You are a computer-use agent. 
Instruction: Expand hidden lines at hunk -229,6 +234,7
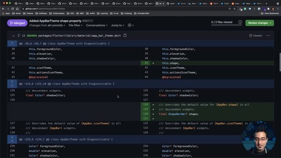point(12,139)
